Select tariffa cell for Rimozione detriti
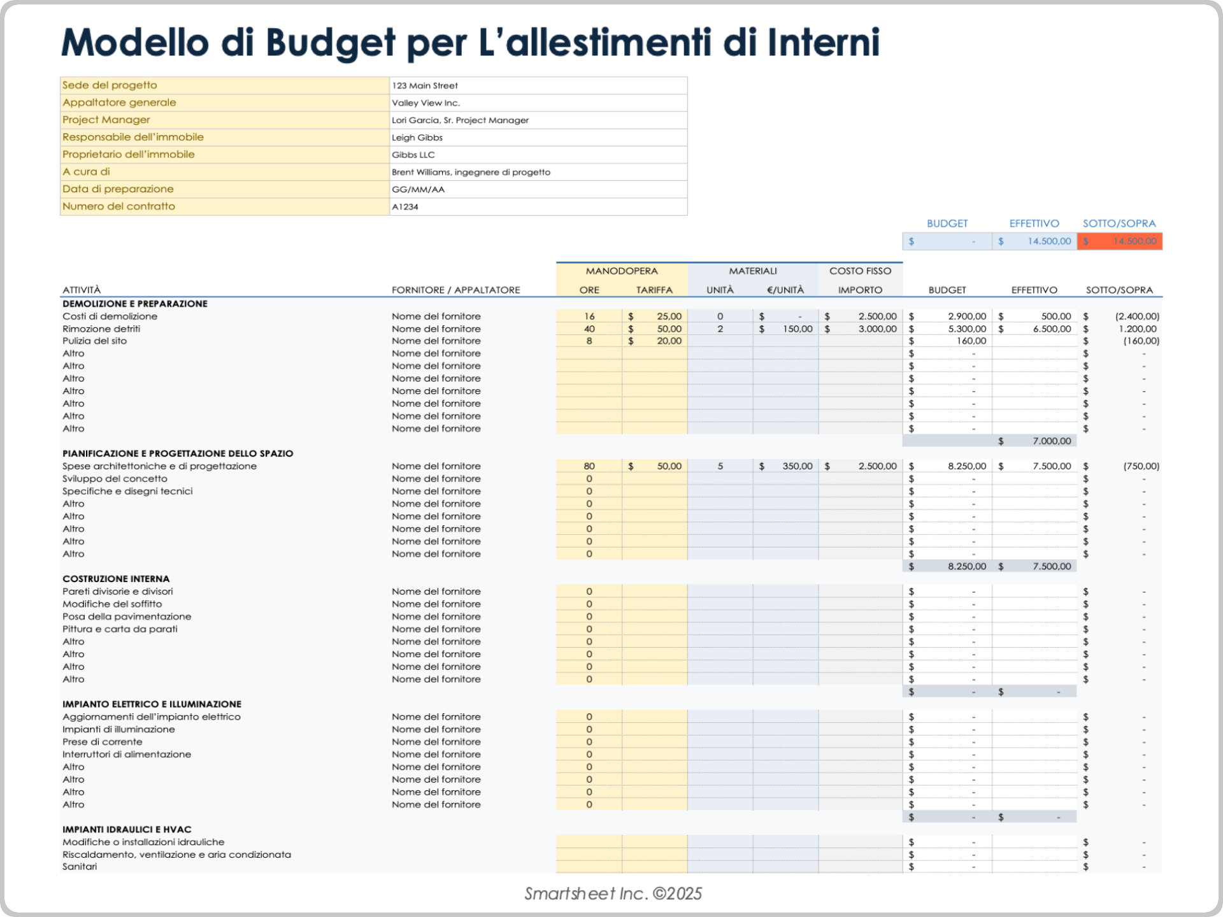The height and width of the screenshot is (917, 1223). [x=655, y=329]
